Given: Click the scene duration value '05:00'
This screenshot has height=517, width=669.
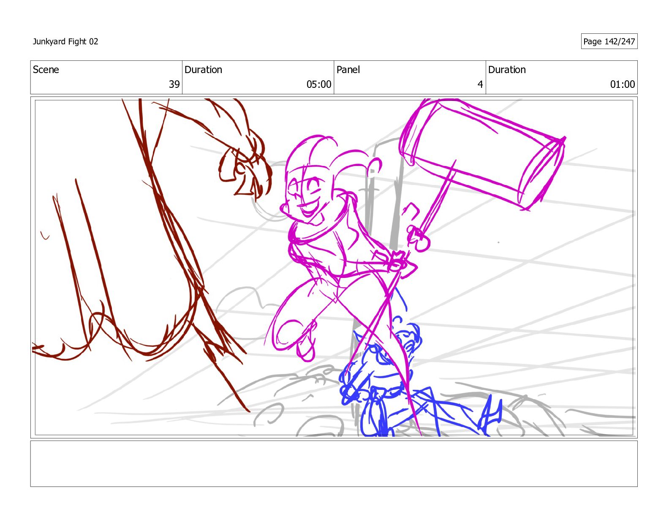Looking at the screenshot, I should coord(319,84).
